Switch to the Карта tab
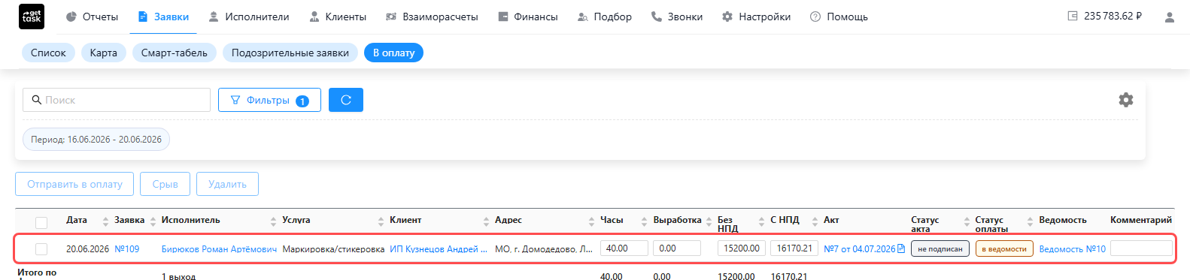 click(x=104, y=53)
